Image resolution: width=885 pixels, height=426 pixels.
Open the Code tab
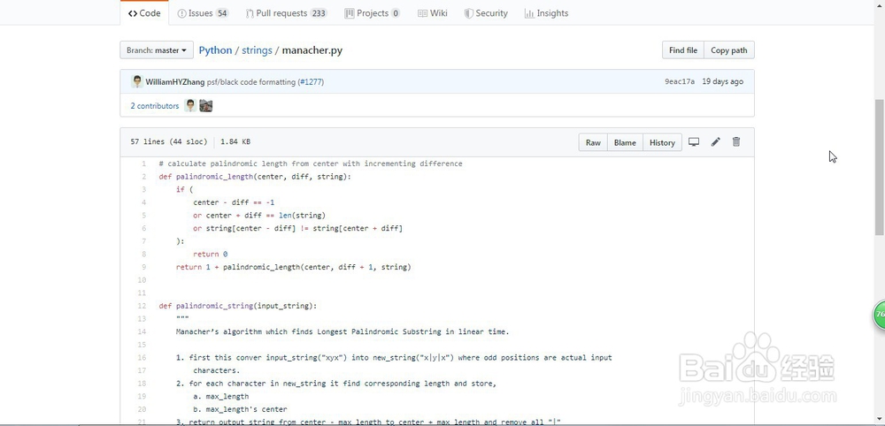(144, 13)
